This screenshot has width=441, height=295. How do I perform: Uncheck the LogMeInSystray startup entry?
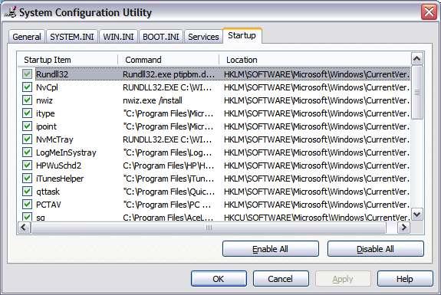click(28, 152)
